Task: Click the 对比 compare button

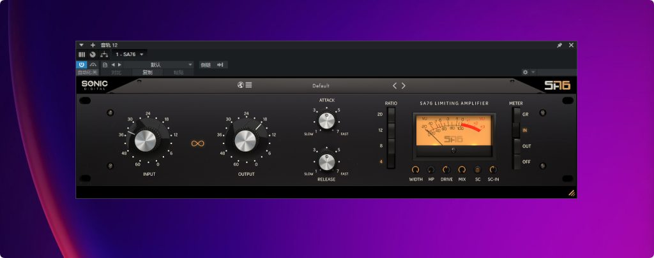Action: tap(116, 73)
